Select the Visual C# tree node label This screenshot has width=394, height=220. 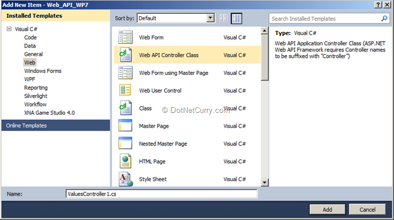(26, 29)
